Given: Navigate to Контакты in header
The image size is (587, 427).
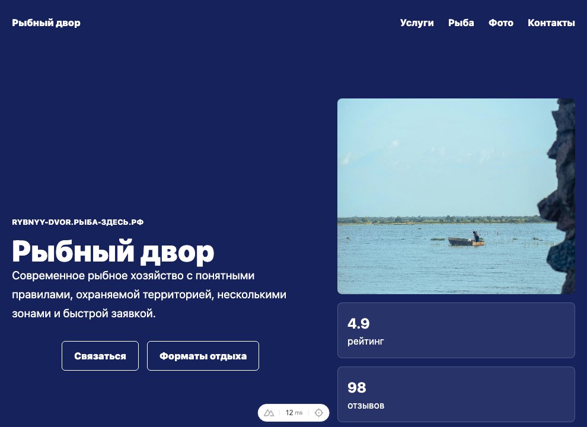Looking at the screenshot, I should tap(551, 23).
